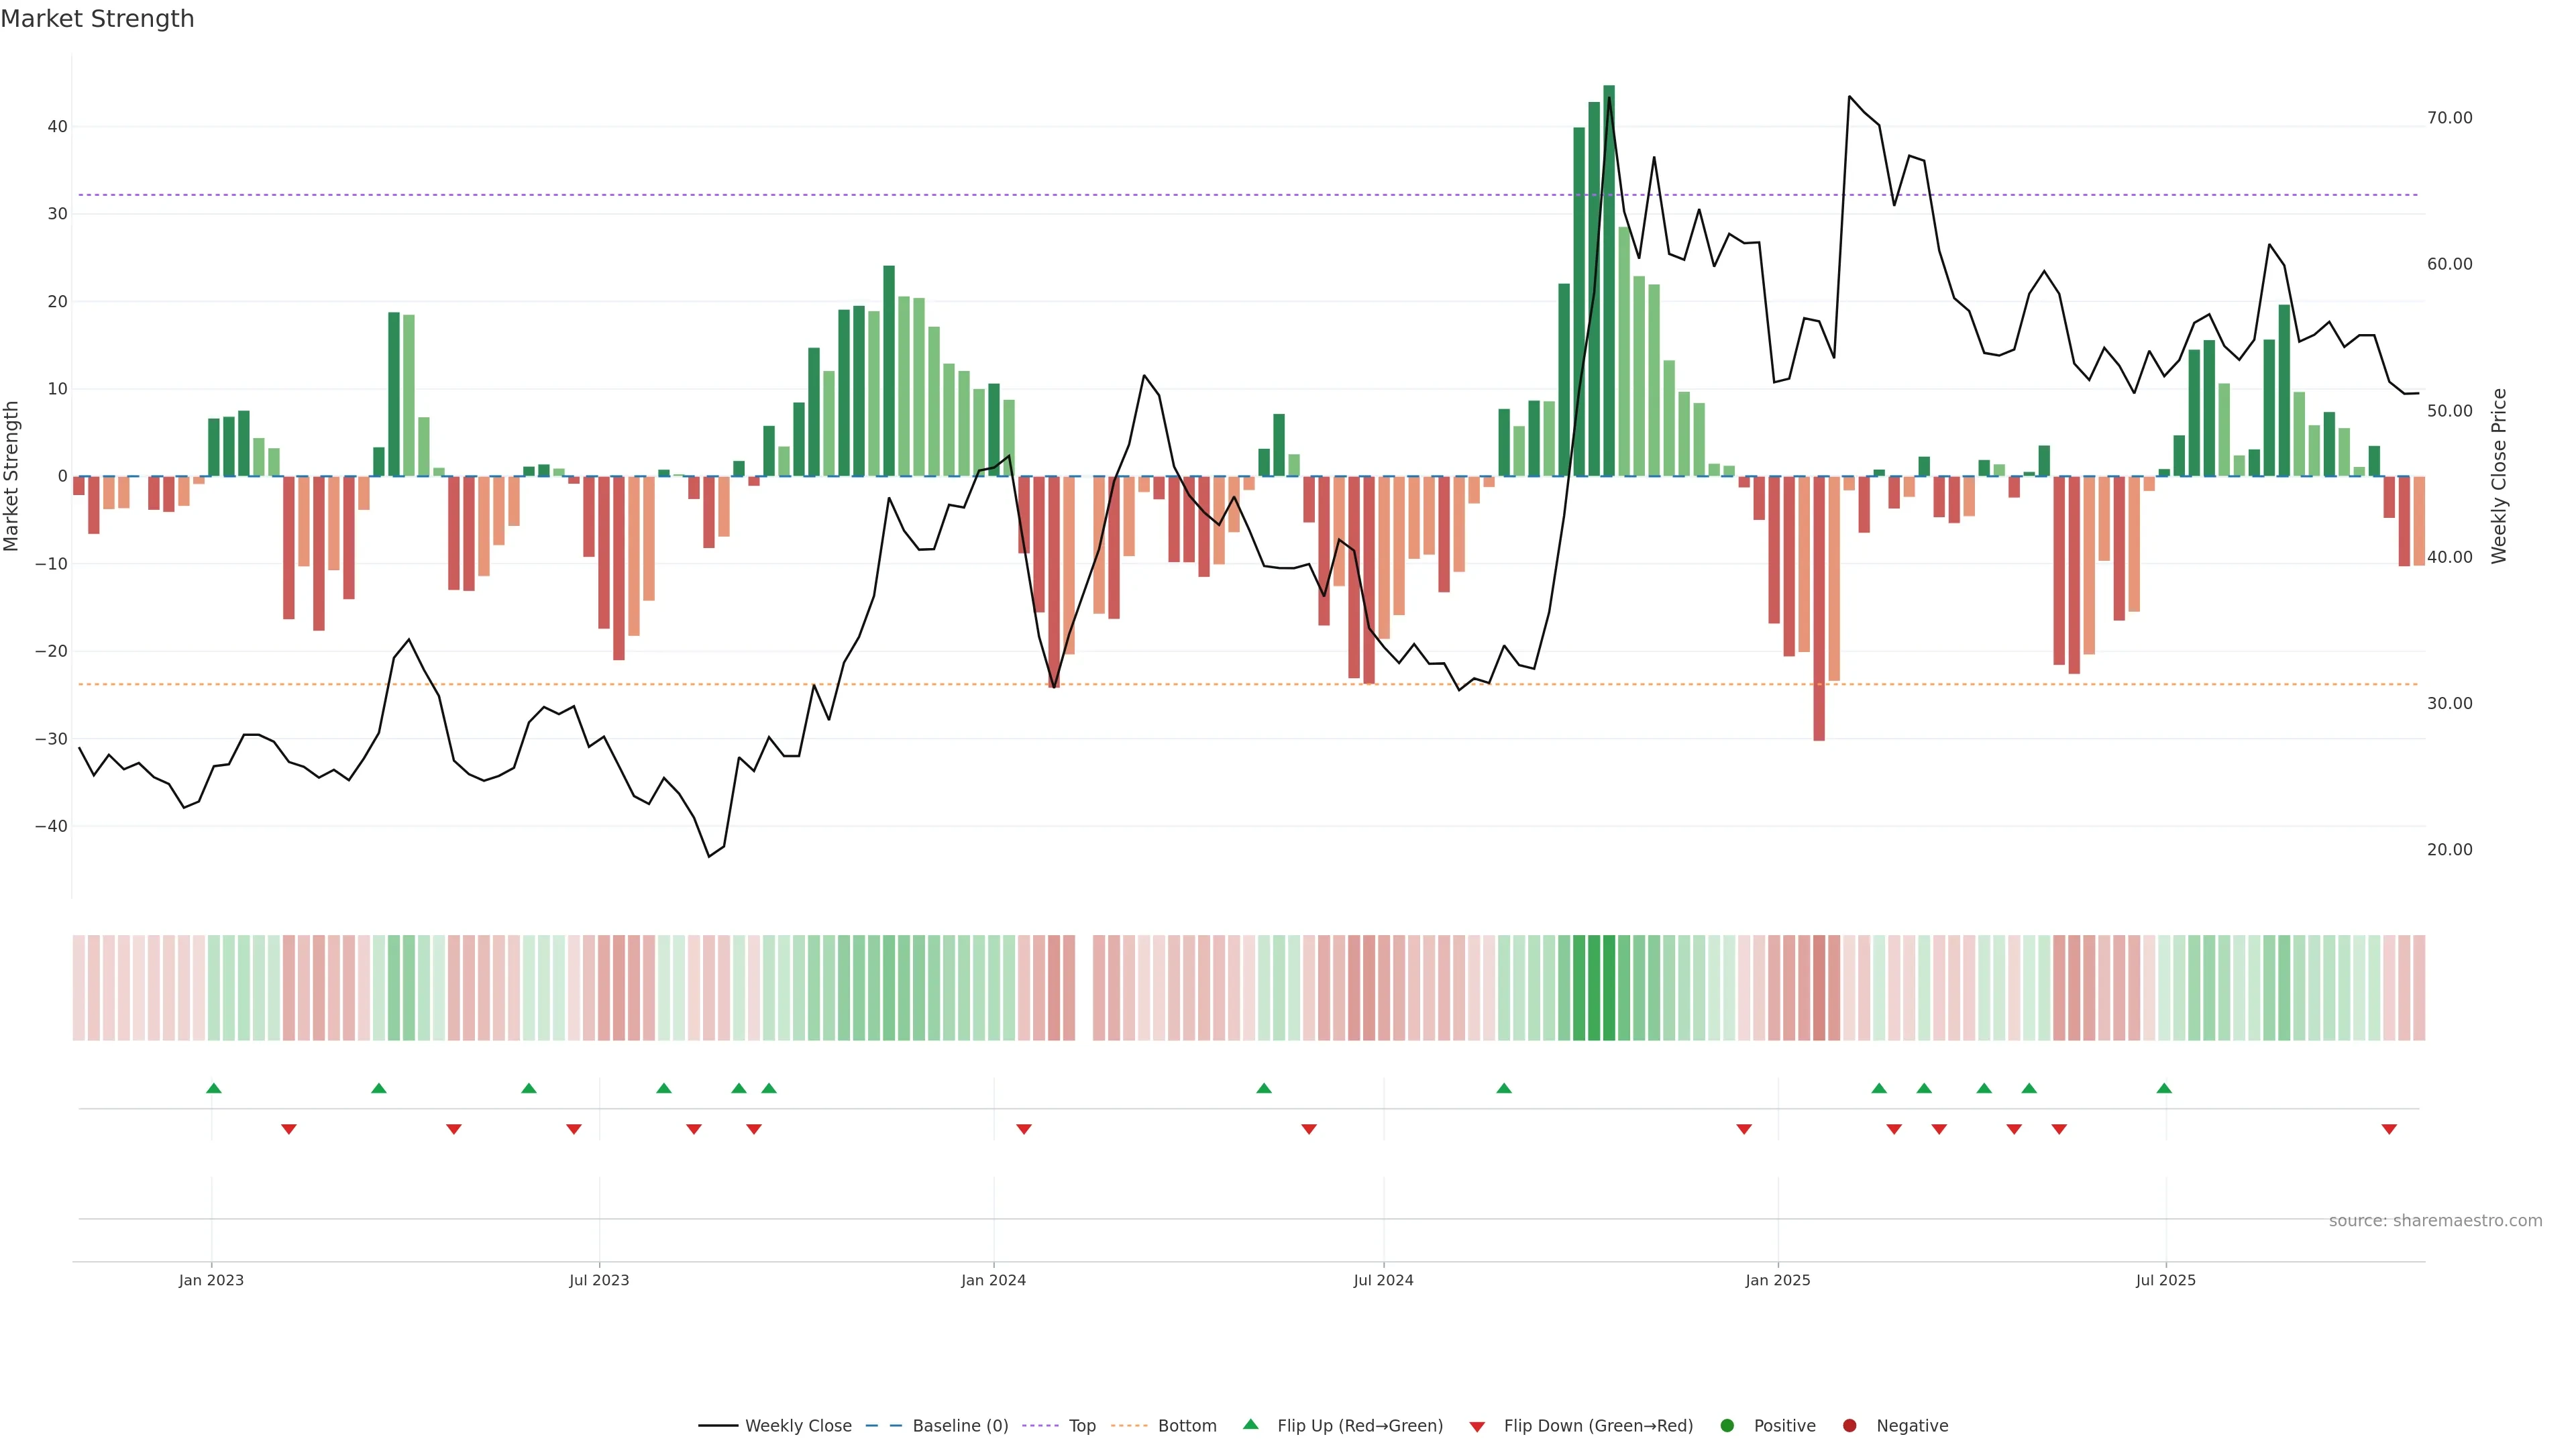Click the Market Strength chart title

[x=97, y=19]
